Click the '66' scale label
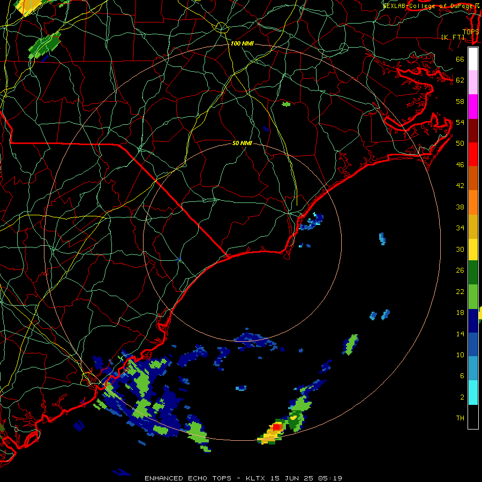The width and height of the screenshot is (482, 482). (460, 59)
